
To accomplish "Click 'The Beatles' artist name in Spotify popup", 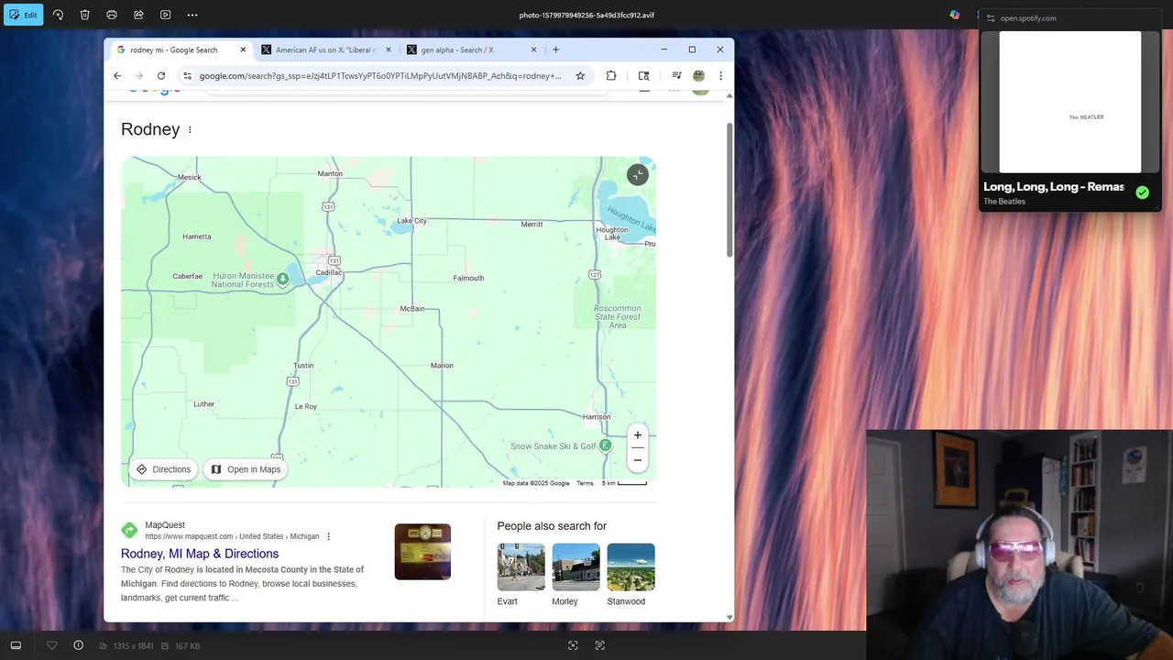I will click(x=1004, y=202).
